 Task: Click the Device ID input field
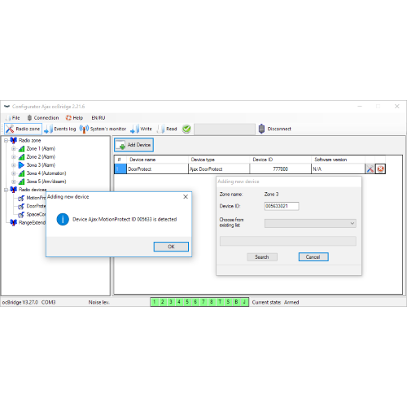[282, 206]
